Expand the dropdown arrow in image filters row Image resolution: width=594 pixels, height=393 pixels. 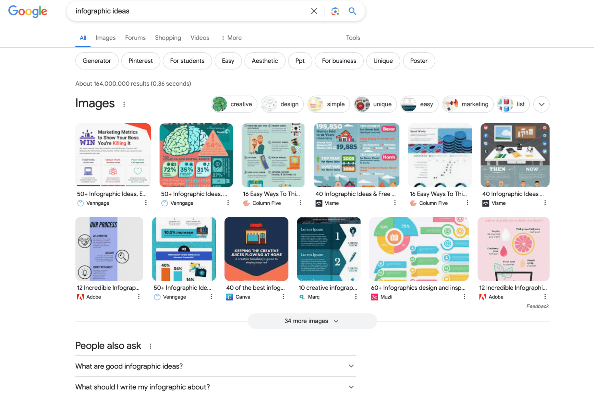541,104
